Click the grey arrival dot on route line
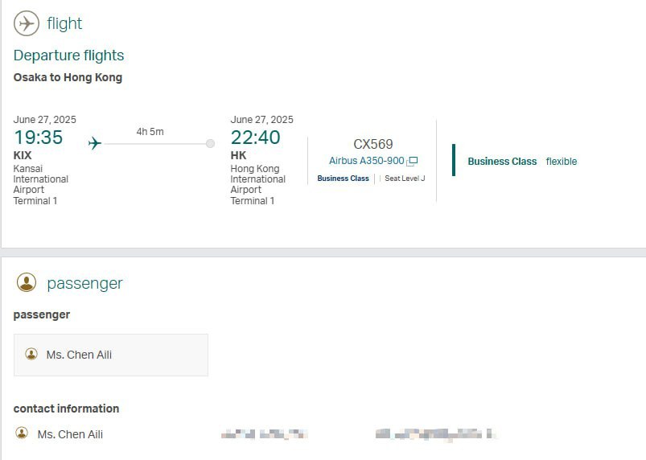646x460 pixels. tap(210, 143)
